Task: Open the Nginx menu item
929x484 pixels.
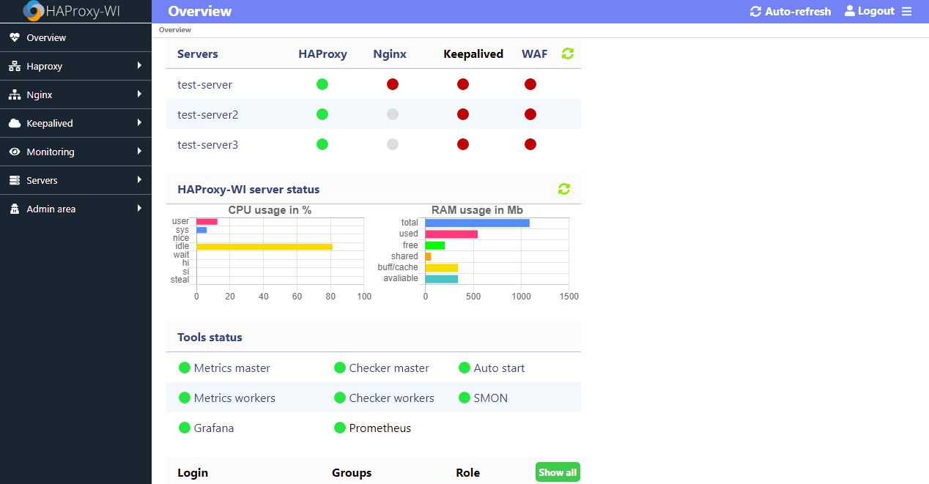Action: [75, 94]
